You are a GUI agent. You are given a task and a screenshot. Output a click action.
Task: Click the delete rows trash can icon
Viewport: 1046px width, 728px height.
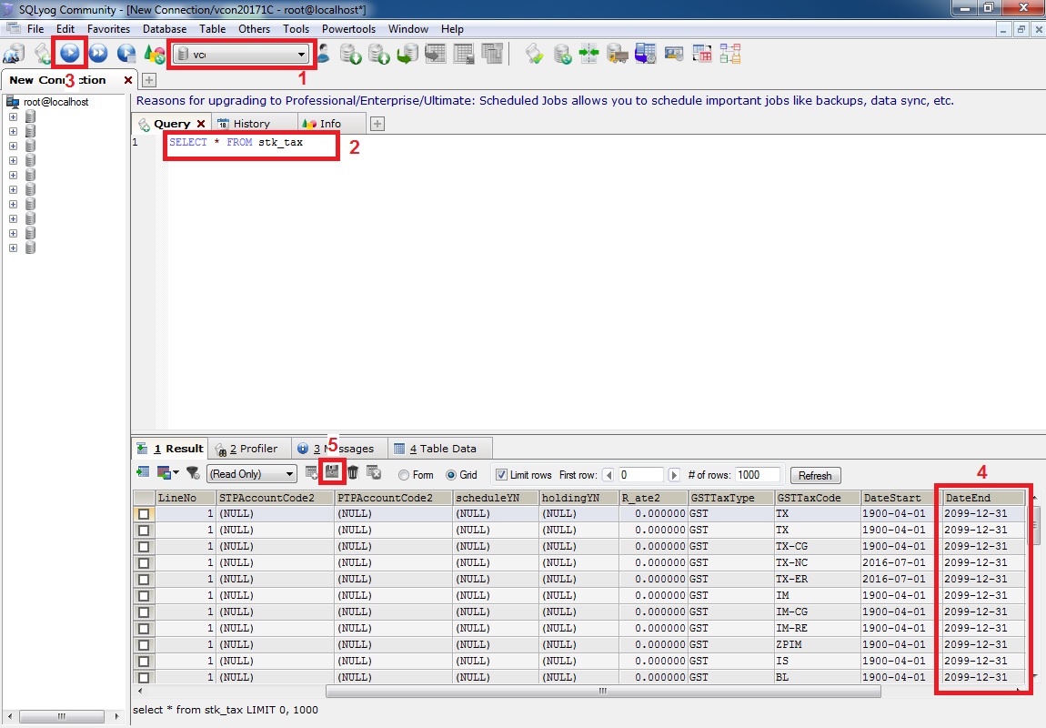click(x=353, y=472)
